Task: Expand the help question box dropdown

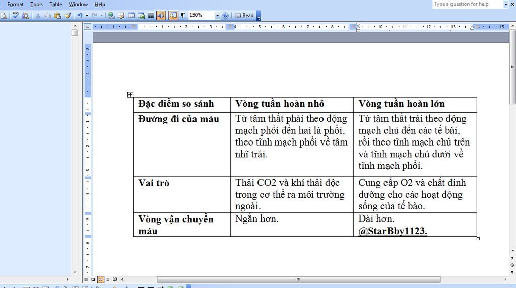Action: click(506, 4)
